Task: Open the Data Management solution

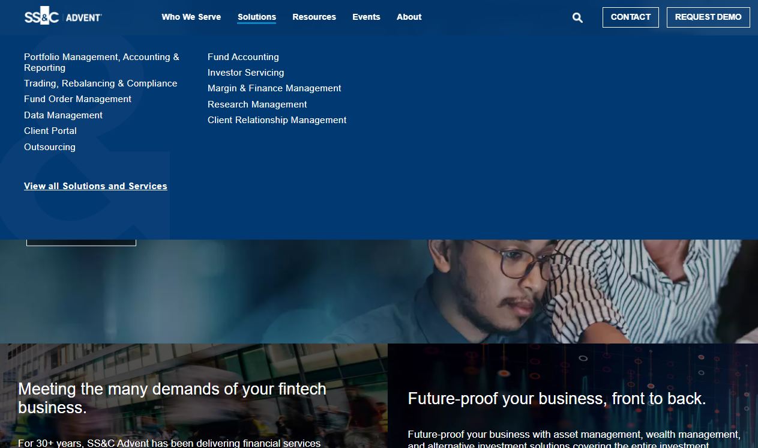Action: point(63,115)
